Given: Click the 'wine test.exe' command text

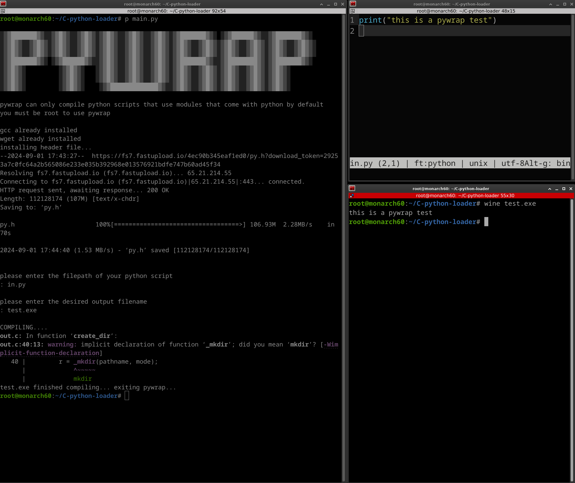Looking at the screenshot, I should 510,204.
